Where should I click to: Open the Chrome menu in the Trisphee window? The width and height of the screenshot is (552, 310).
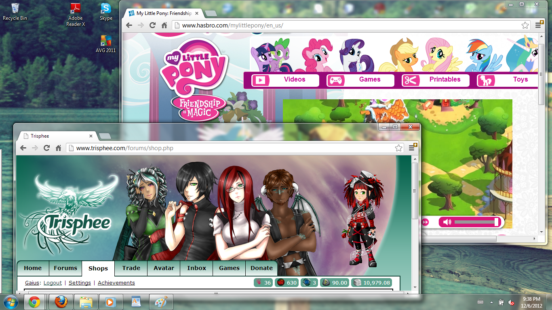point(412,148)
